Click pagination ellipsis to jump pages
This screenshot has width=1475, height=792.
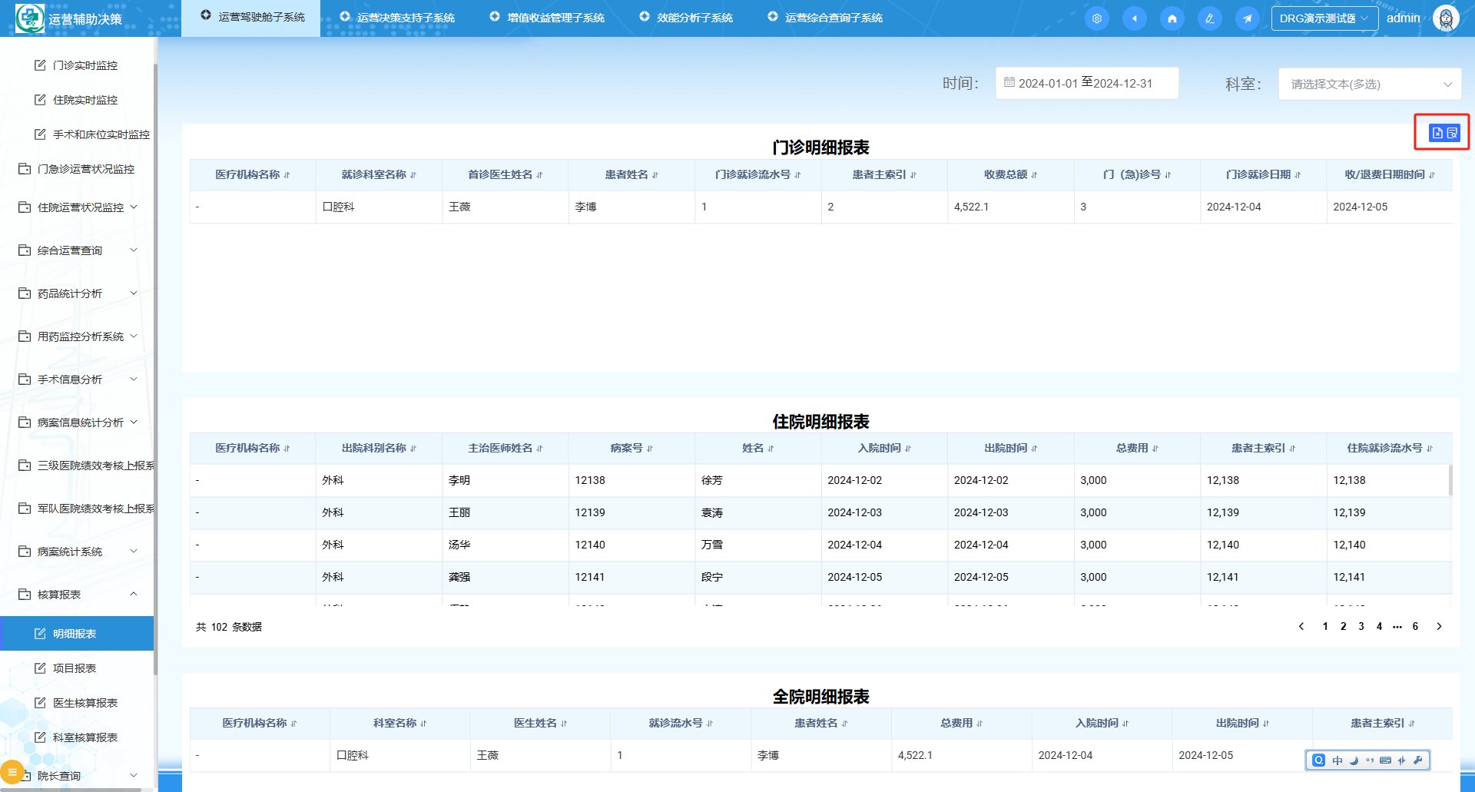pos(1397,627)
